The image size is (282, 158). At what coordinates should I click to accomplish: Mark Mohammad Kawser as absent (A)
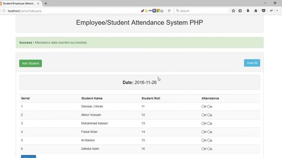[x=208, y=123]
